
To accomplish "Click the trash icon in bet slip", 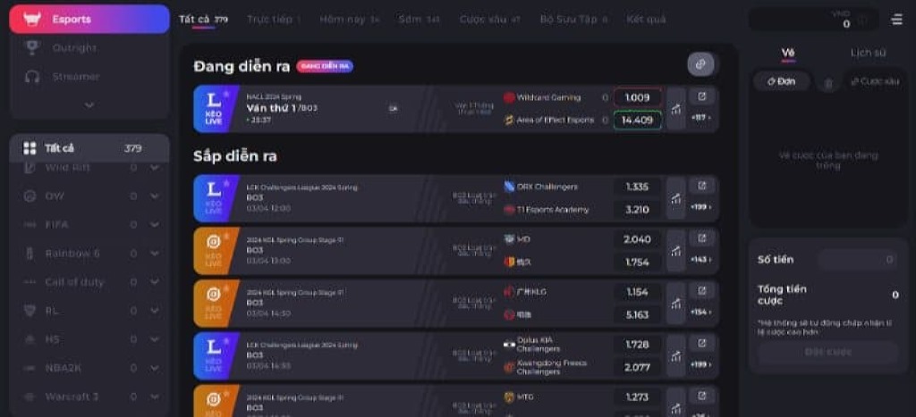I will pos(827,82).
